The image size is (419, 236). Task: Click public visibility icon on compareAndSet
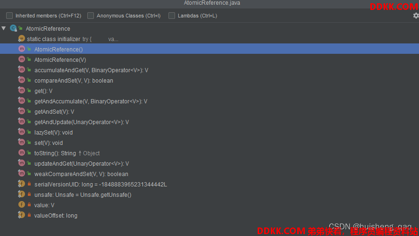pyautogui.click(x=29, y=80)
